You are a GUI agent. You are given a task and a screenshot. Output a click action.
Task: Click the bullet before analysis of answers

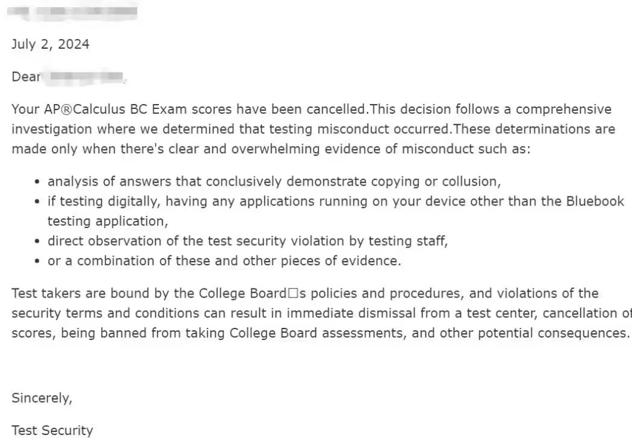tap(38, 182)
